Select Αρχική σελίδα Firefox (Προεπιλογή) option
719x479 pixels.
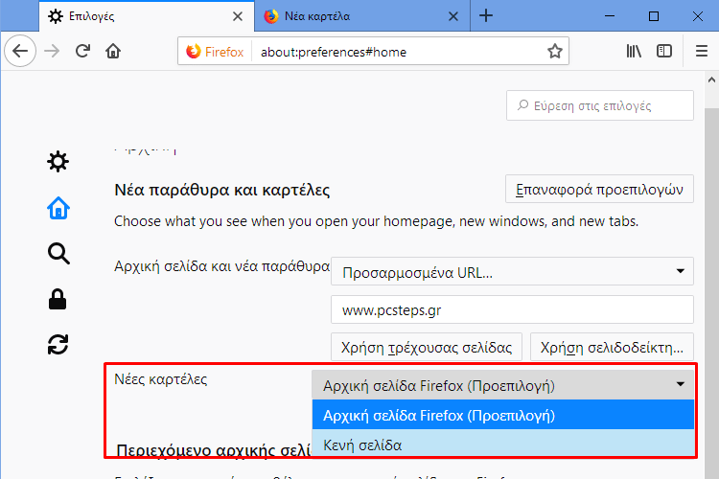coord(503,415)
